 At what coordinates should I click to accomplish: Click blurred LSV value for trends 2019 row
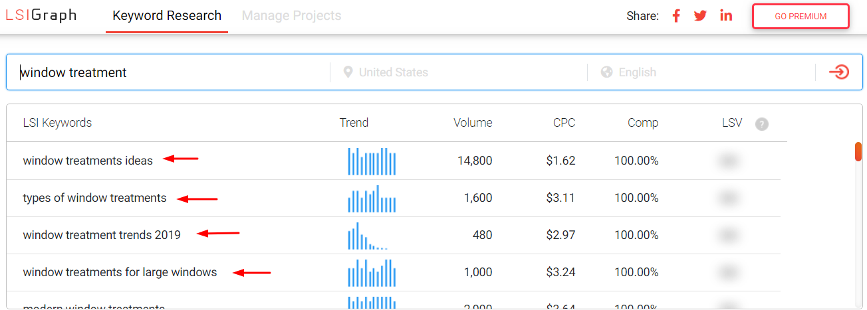tap(730, 236)
